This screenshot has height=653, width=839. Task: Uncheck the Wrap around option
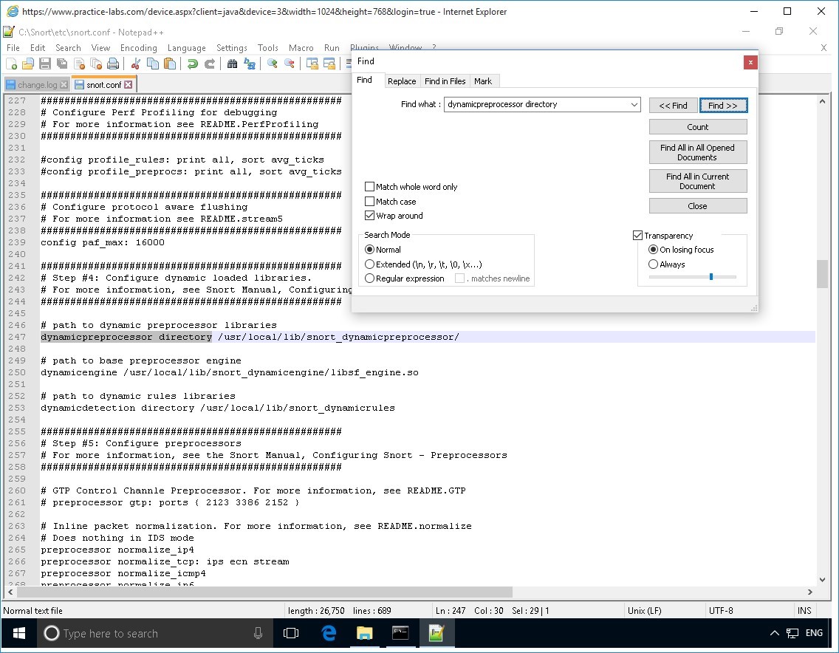coord(370,216)
